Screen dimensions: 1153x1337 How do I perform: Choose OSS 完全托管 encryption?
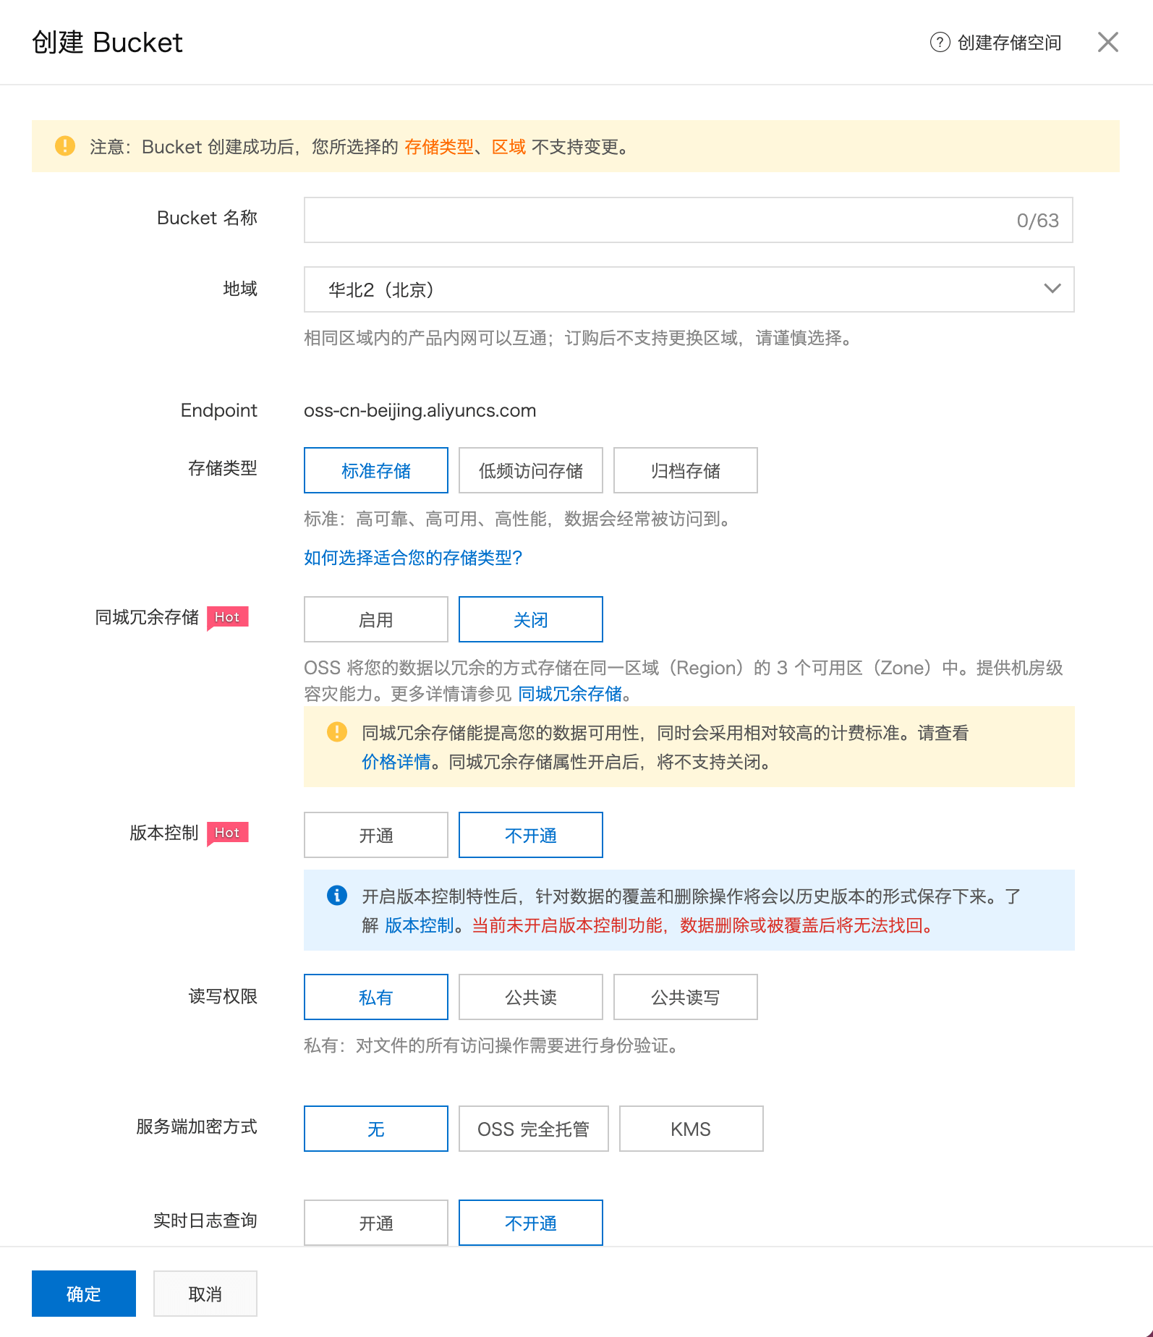533,1129
